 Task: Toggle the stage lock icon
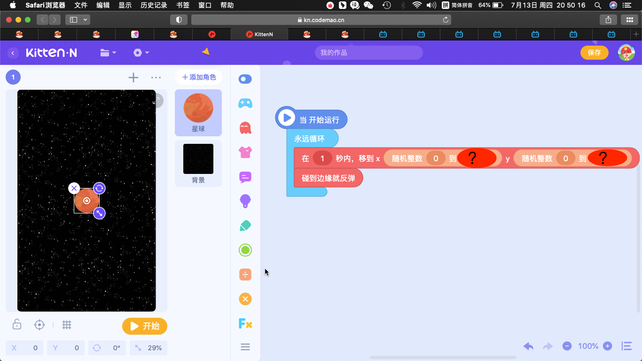point(17,324)
